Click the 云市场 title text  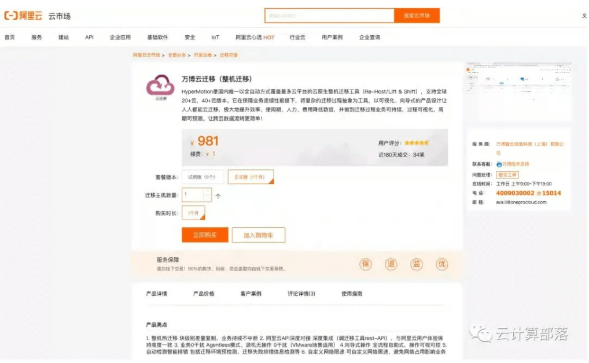point(60,16)
